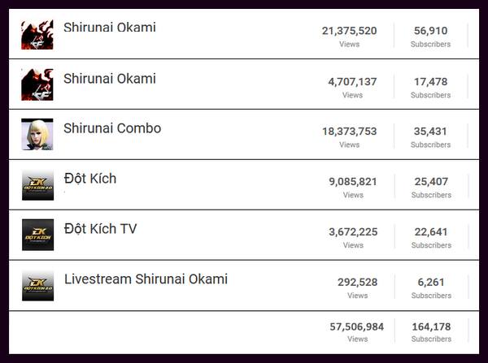488x363 pixels.
Task: Open the Shirunai Combo channel name
Action: [112, 128]
